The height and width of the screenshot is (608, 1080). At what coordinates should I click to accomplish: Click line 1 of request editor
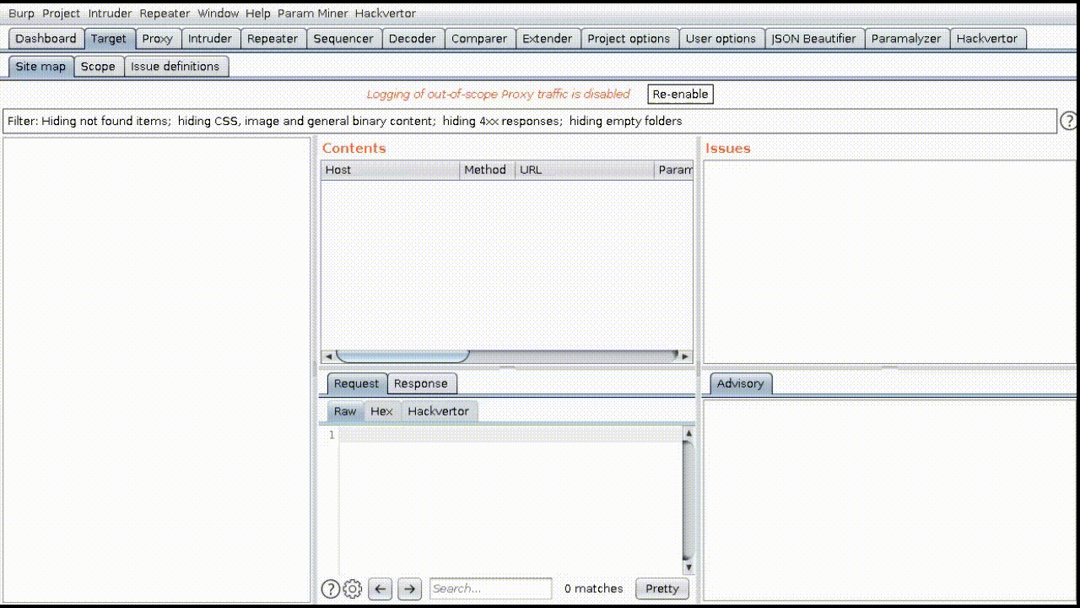510,435
